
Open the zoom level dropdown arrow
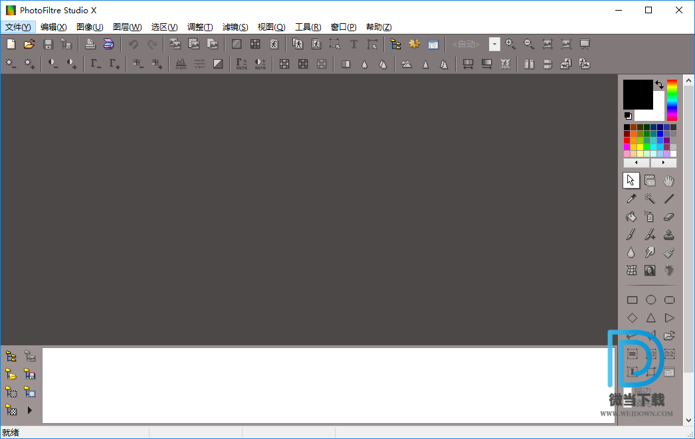pos(494,44)
